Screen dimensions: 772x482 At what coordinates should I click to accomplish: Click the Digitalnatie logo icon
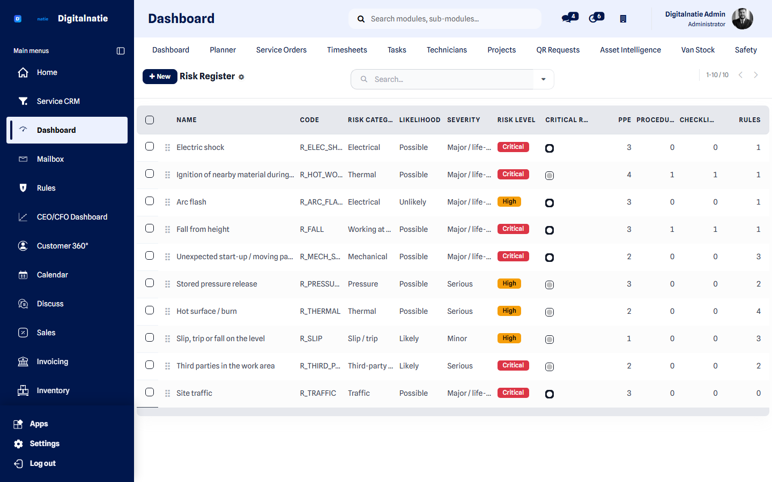[18, 19]
